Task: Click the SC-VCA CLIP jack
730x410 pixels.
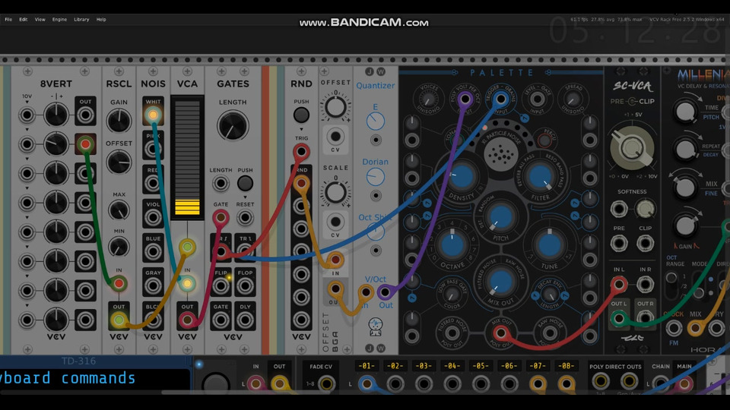Action: 645,243
